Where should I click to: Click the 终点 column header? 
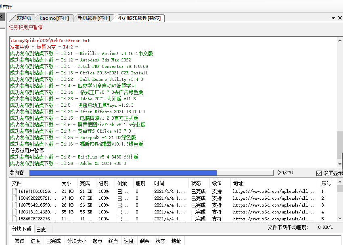113,241
